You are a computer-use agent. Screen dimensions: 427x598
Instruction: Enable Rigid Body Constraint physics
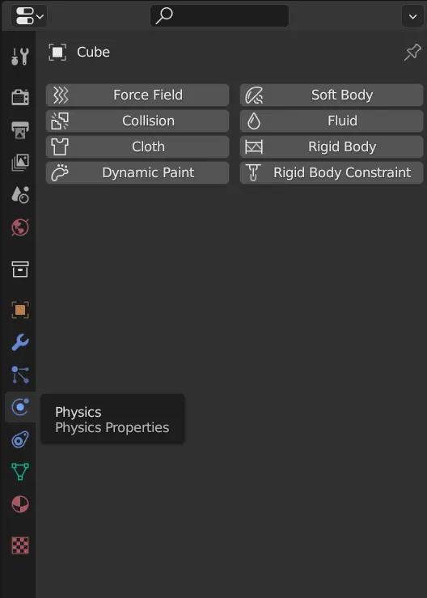tap(332, 172)
